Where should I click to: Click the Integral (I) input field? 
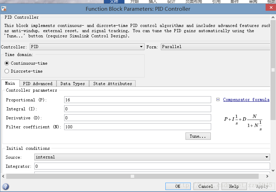coord(137,109)
